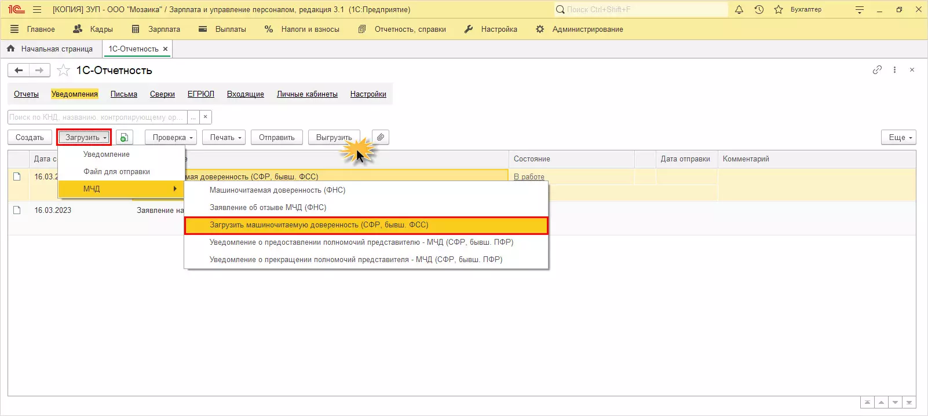The image size is (928, 416).
Task: Click the green refresh document icon
Action: point(124,138)
